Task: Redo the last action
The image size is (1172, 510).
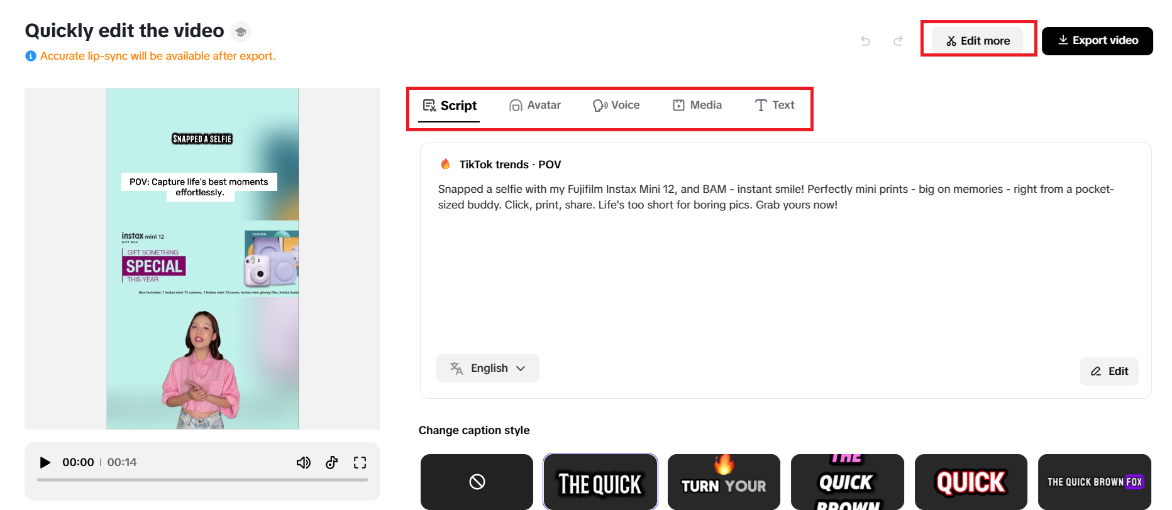Action: click(898, 41)
